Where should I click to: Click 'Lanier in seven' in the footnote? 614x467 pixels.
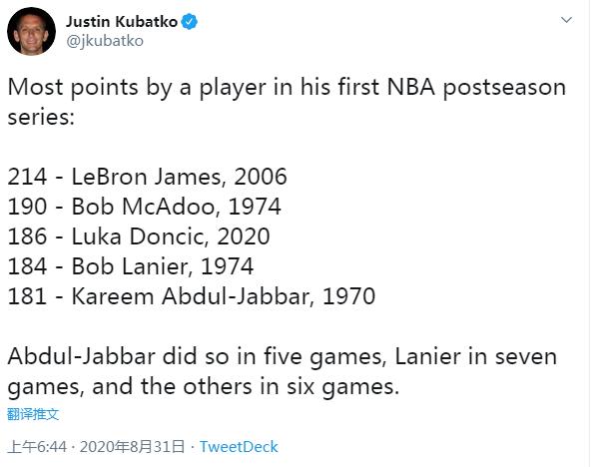(476, 356)
